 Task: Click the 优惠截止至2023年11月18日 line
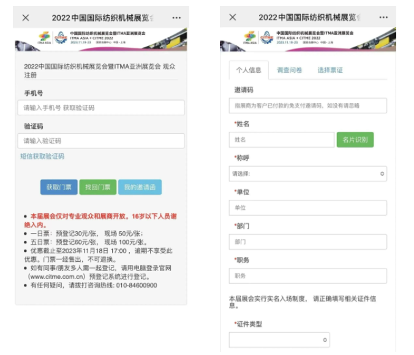(98, 255)
